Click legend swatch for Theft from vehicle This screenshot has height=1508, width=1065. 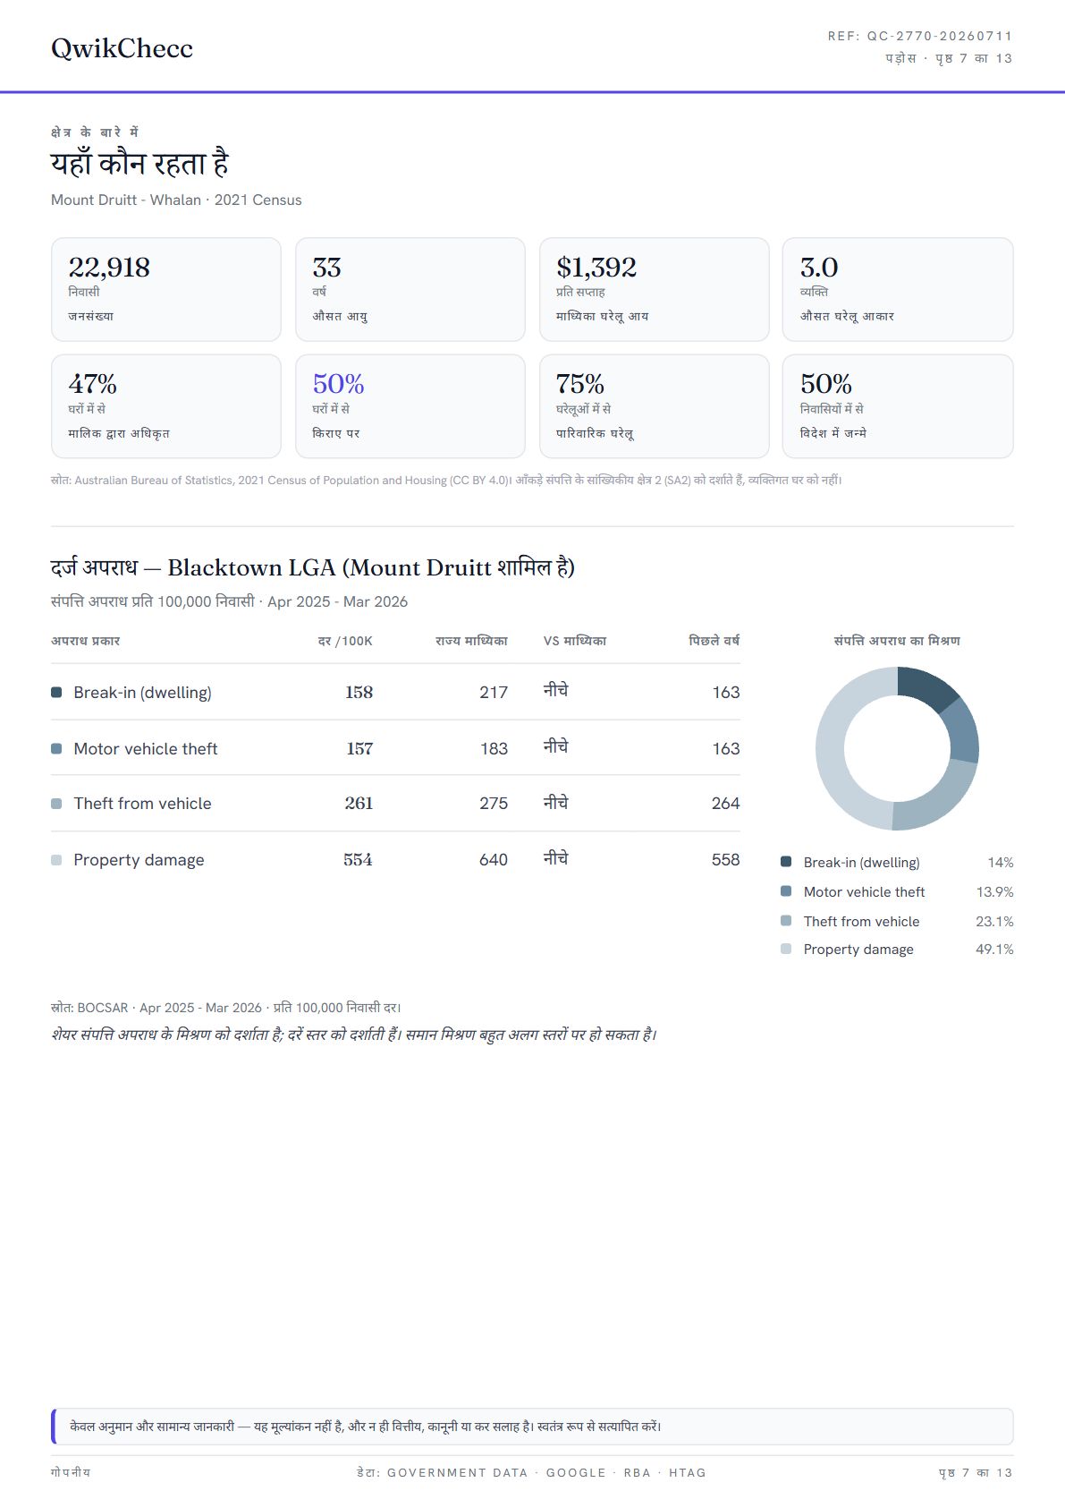coord(786,921)
